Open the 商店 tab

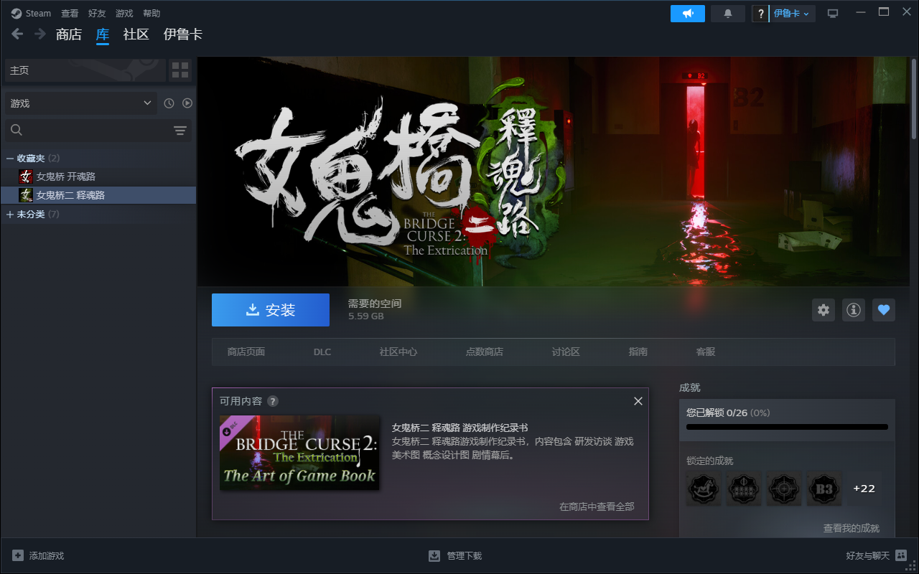coord(69,34)
